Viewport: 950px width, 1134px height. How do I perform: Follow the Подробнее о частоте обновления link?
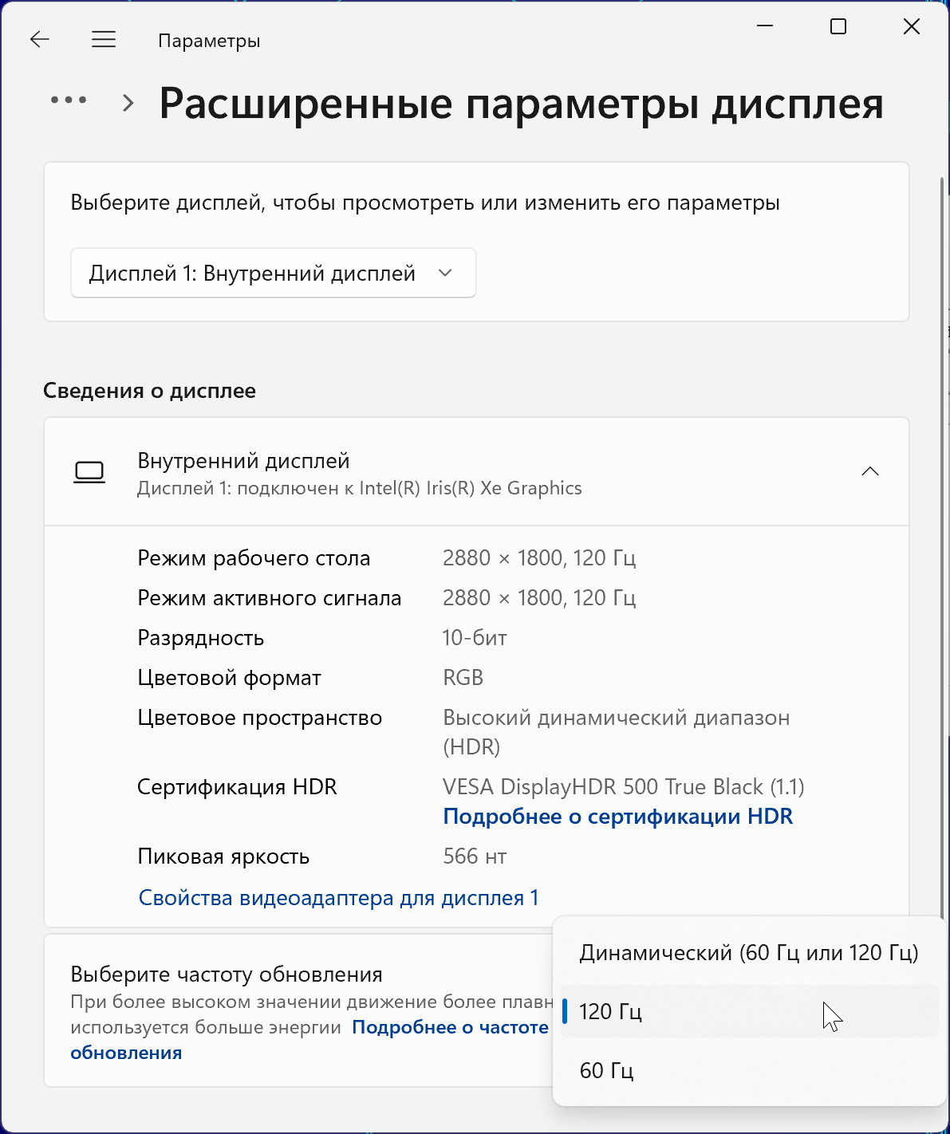point(450,1027)
